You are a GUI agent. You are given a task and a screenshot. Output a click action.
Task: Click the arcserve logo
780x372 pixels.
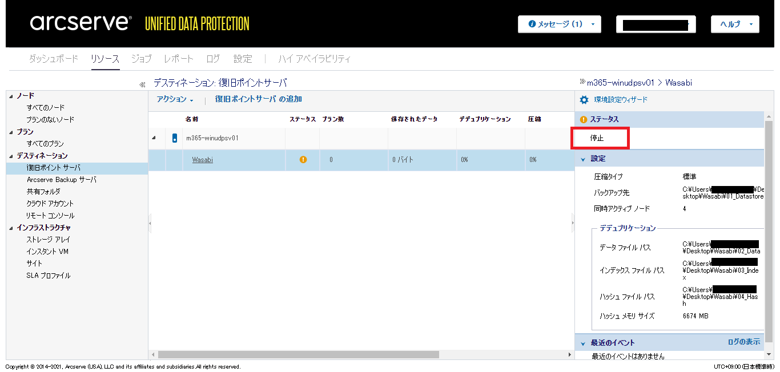[81, 23]
